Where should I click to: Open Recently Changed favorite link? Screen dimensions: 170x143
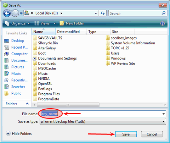click(x=19, y=80)
